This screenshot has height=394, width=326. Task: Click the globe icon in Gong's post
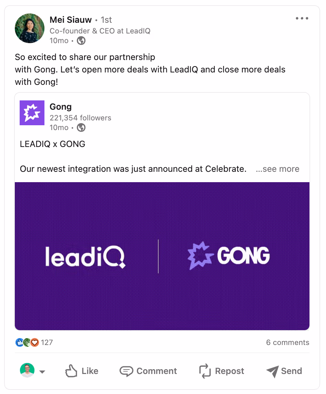[x=81, y=128]
